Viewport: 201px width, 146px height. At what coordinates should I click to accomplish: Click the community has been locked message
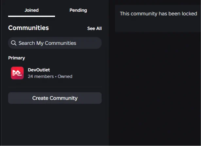pyautogui.click(x=158, y=14)
